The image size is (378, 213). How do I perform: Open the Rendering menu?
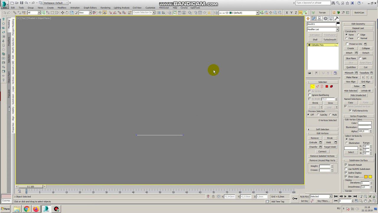105,8
